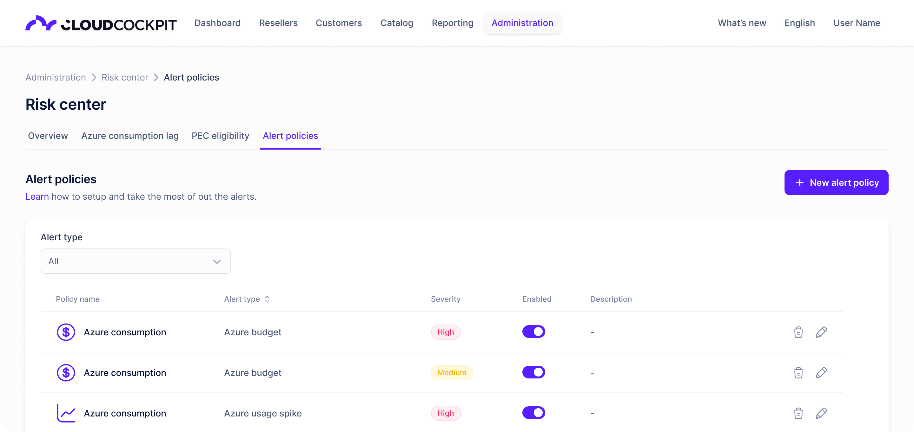Open the Reporting menu
The width and height of the screenshot is (914, 432).
(452, 23)
